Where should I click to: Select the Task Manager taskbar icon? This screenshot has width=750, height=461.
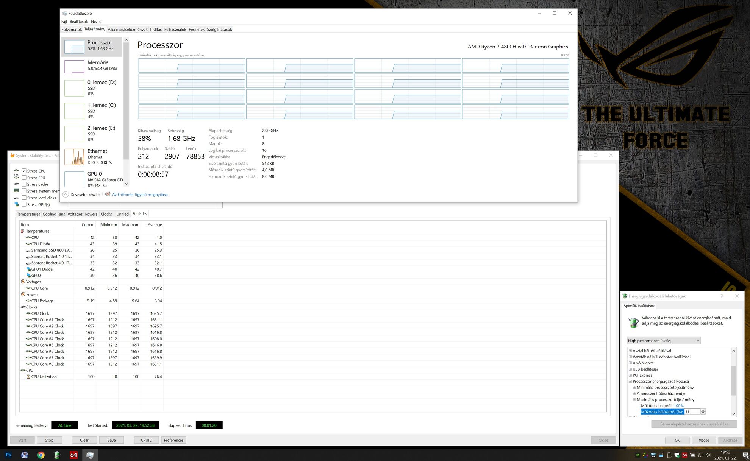[x=90, y=455]
